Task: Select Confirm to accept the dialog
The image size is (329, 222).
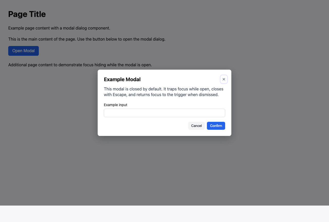Action: click(216, 126)
